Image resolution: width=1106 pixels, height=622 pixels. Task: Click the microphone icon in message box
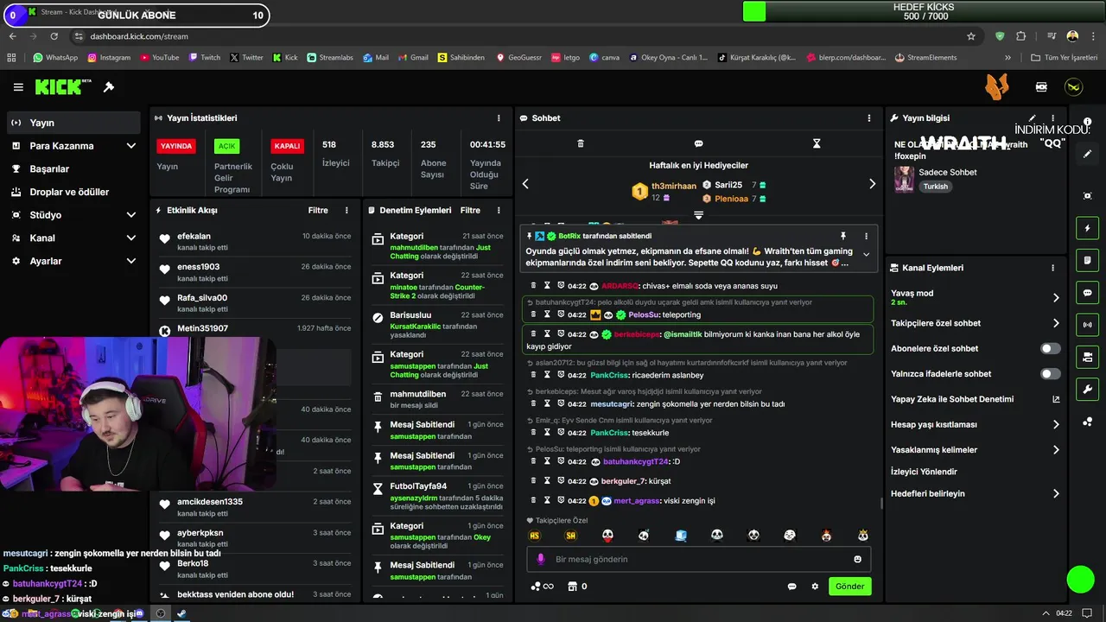[x=541, y=559]
